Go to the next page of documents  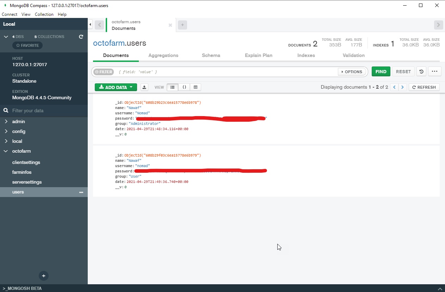[x=402, y=87]
